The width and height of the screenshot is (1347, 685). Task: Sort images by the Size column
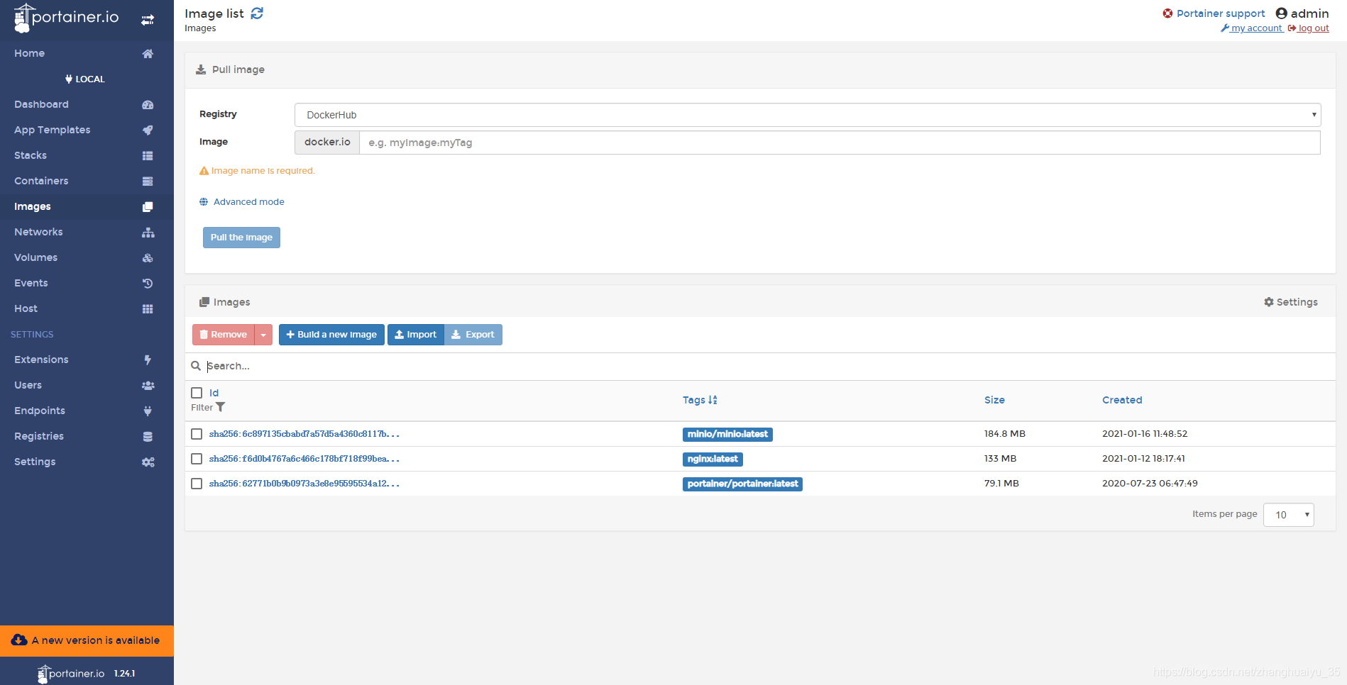994,400
